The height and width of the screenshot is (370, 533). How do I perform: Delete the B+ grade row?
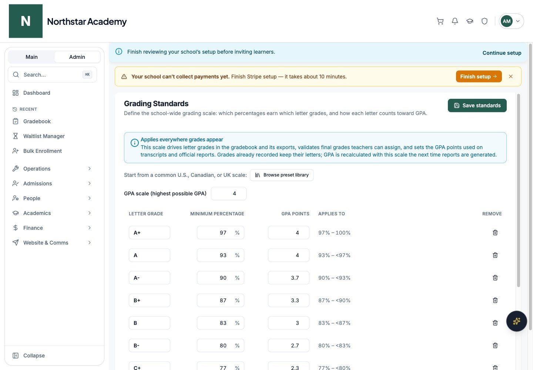click(x=495, y=300)
